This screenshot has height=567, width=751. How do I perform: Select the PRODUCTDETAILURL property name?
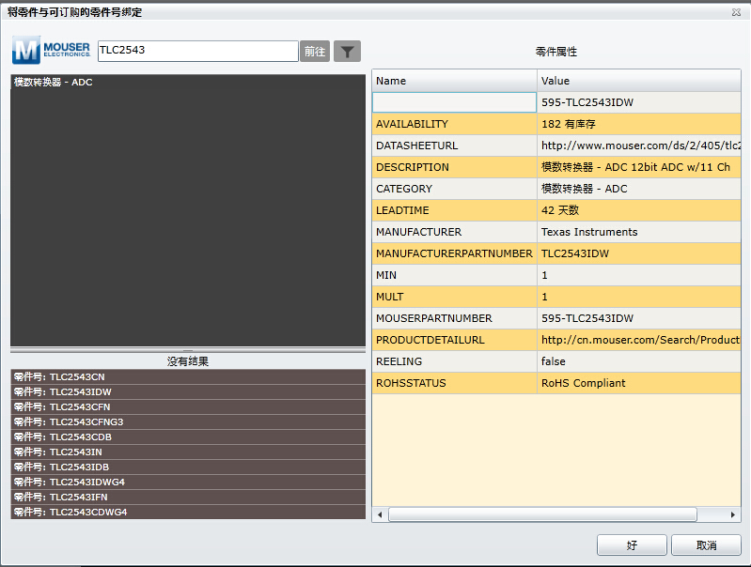454,340
